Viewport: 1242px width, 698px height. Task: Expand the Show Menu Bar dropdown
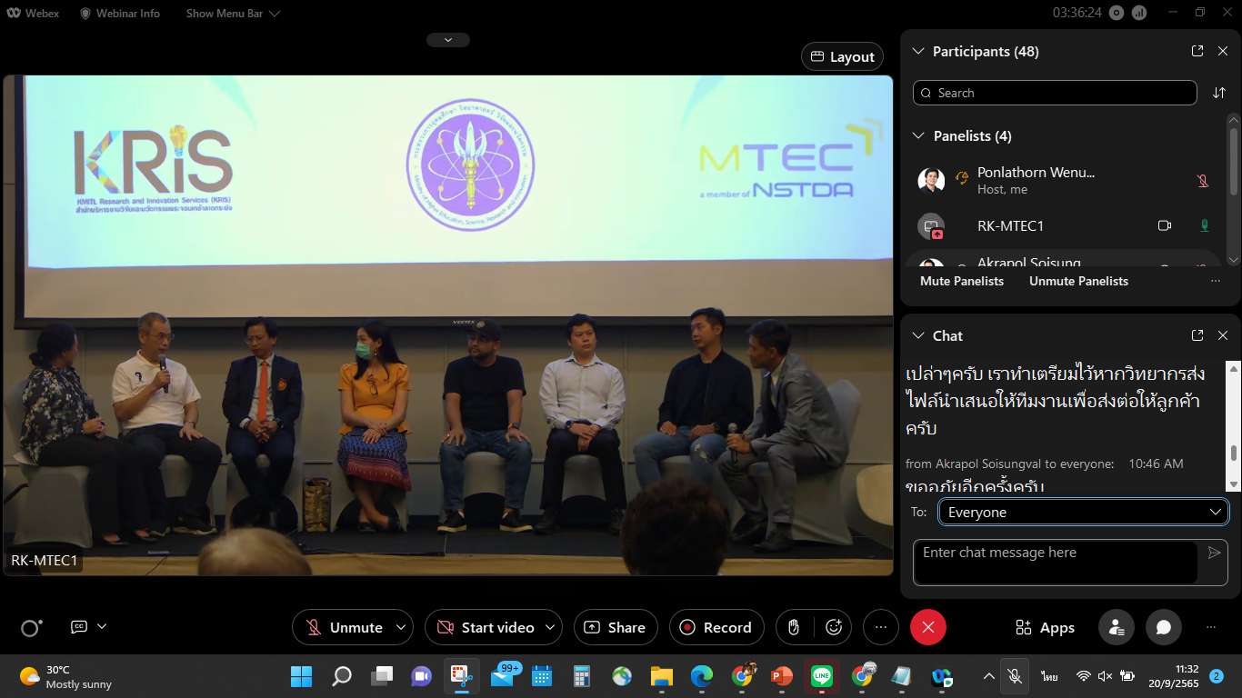click(x=233, y=14)
